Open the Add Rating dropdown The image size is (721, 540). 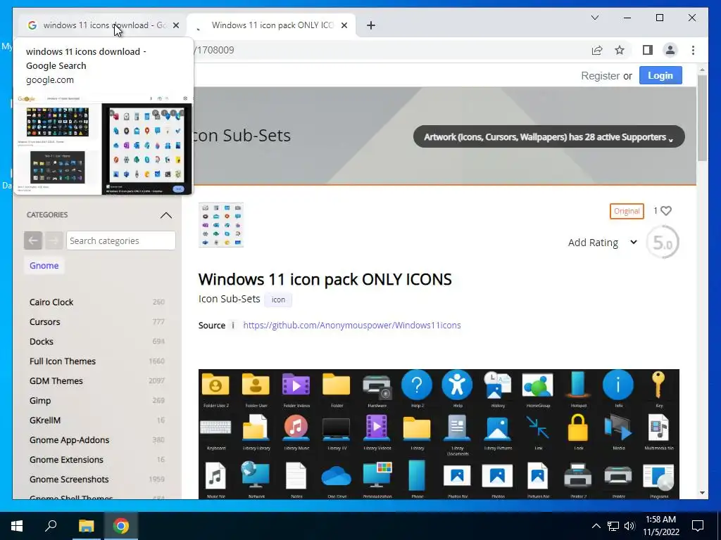coord(603,243)
